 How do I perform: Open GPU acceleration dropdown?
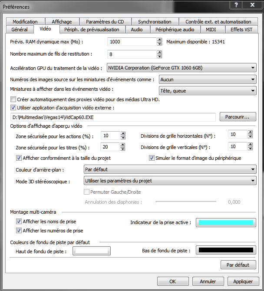tap(181, 68)
